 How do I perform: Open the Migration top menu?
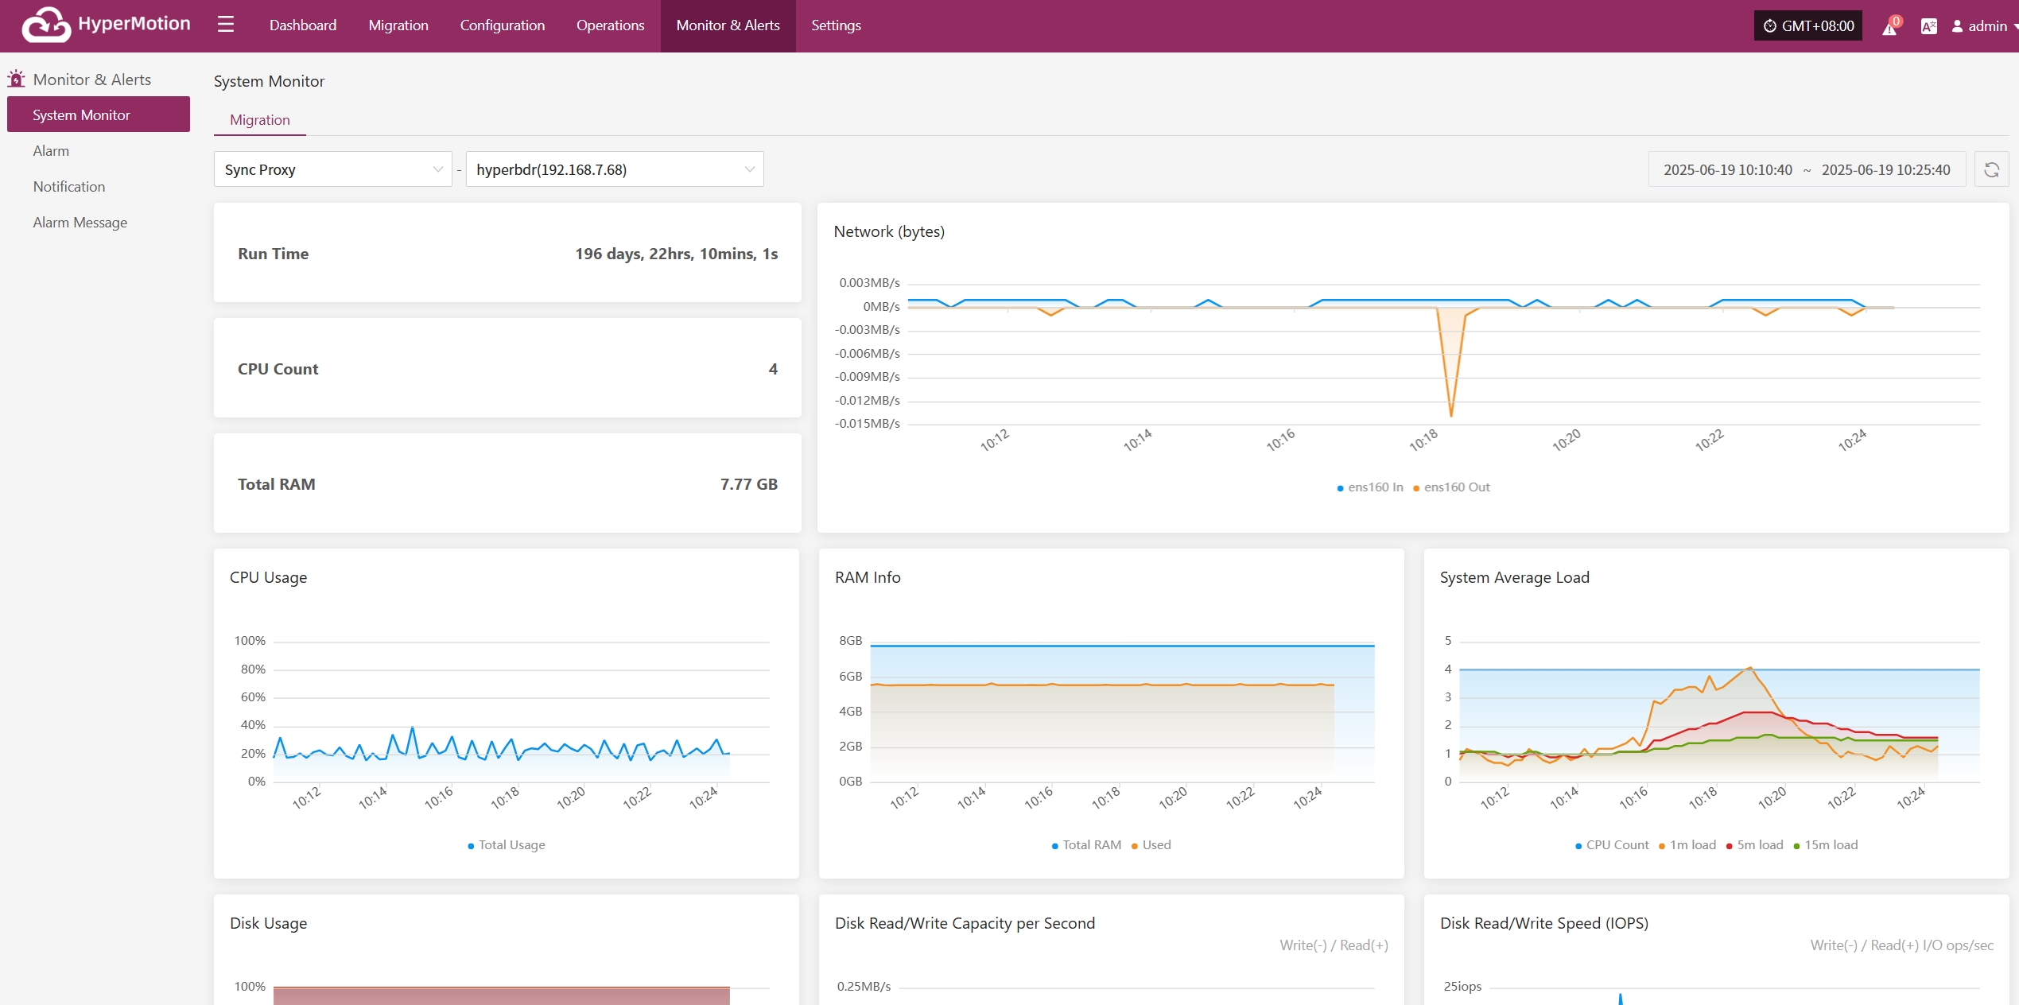398,25
